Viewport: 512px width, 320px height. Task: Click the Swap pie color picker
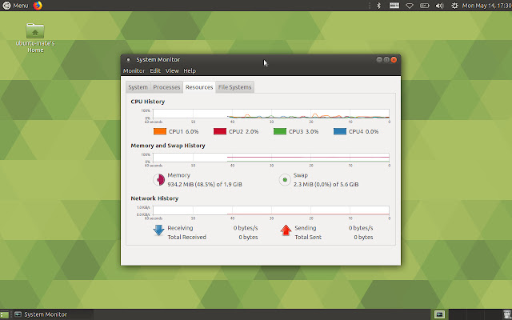[285, 179]
